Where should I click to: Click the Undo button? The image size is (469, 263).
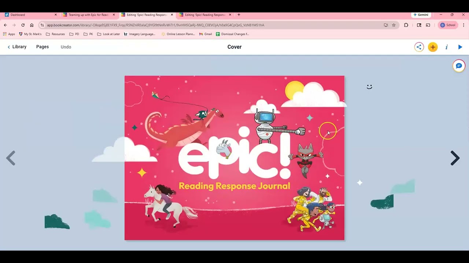click(x=66, y=47)
